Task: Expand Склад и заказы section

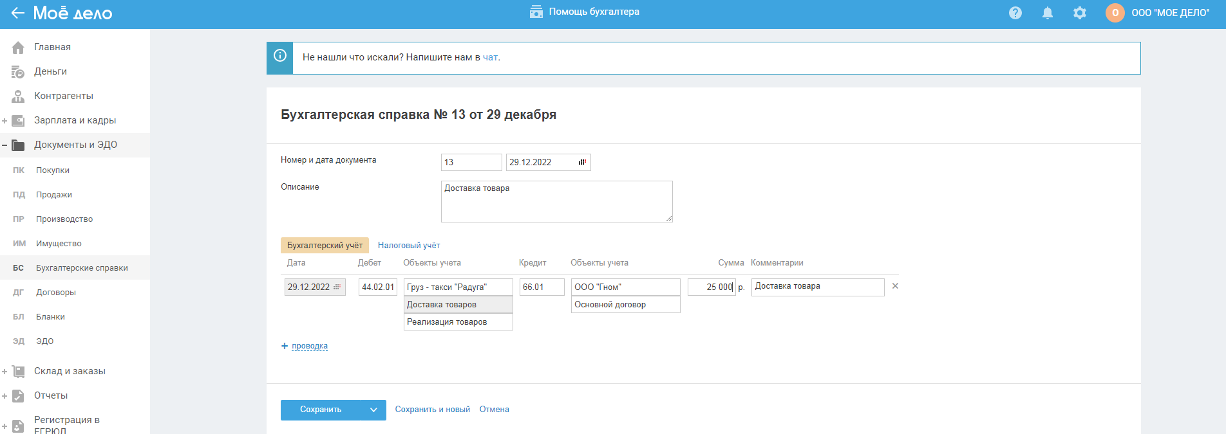Action: 5,371
